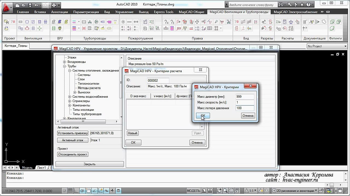Switch to MagiCAD Общие tab

click(x=191, y=12)
